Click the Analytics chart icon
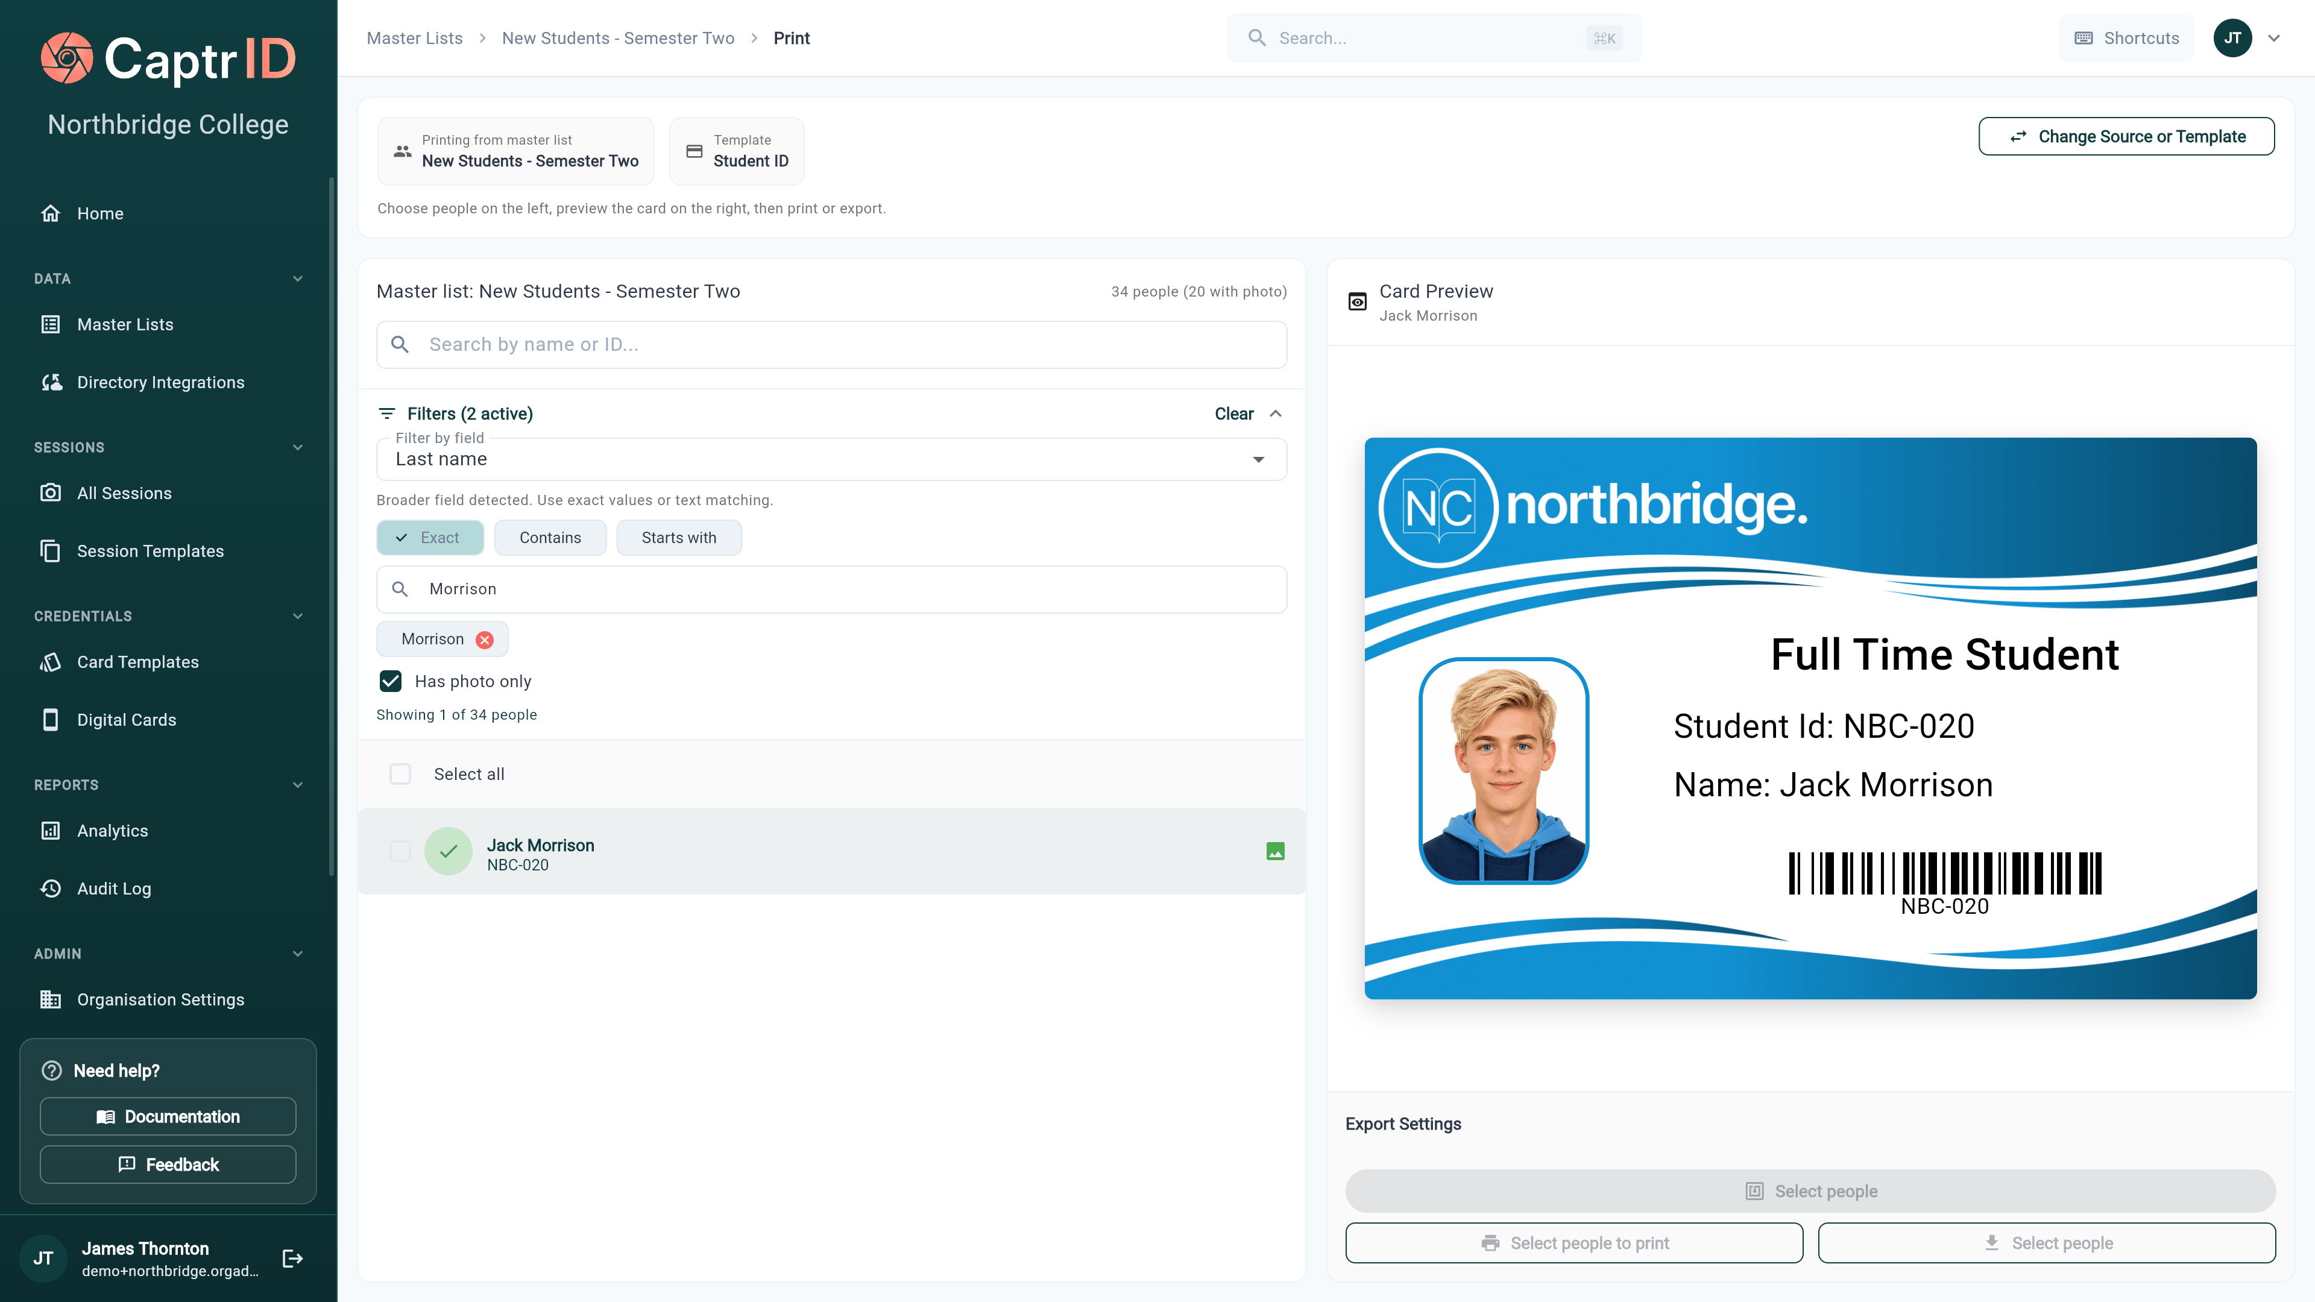This screenshot has width=2315, height=1302. tap(51, 830)
